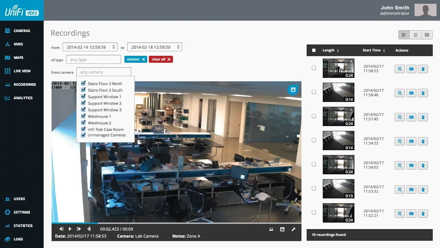Click the play button in the video player
This screenshot has width=440, height=248.
(70, 229)
